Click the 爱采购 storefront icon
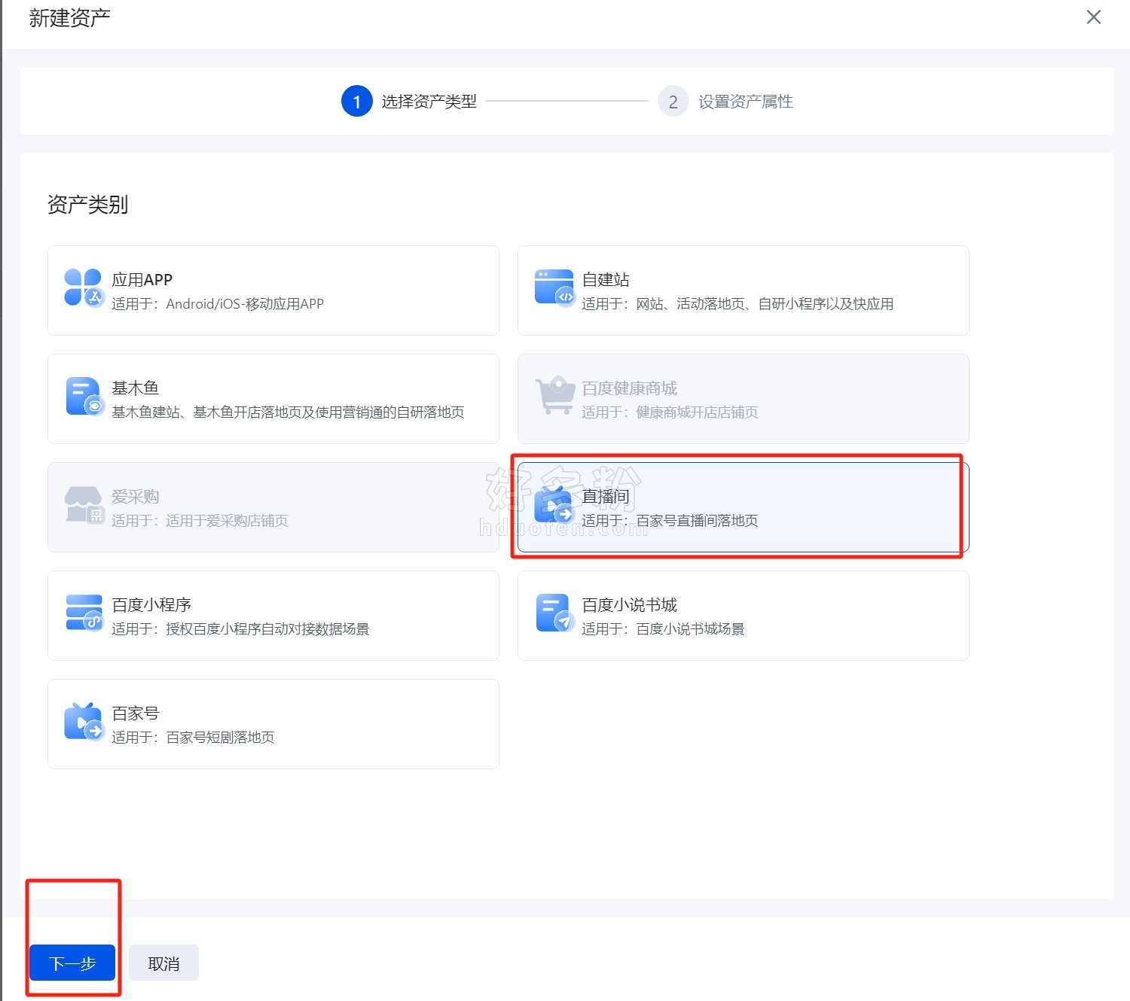1130x1001 pixels. [x=84, y=505]
